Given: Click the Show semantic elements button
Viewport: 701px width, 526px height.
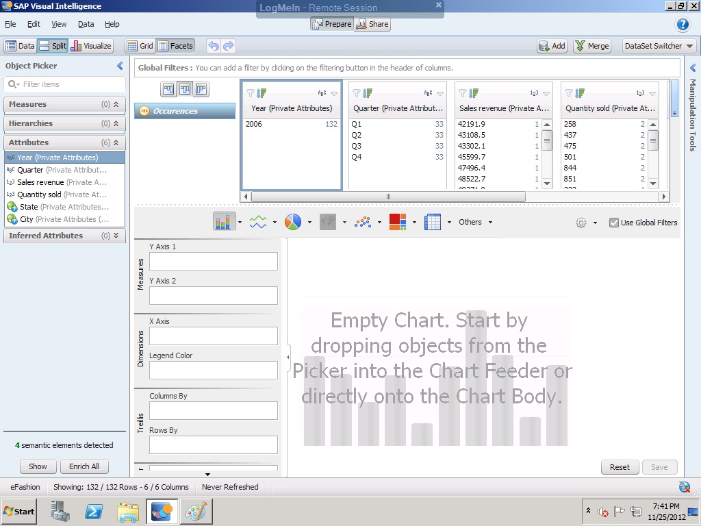Looking at the screenshot, I should point(38,466).
